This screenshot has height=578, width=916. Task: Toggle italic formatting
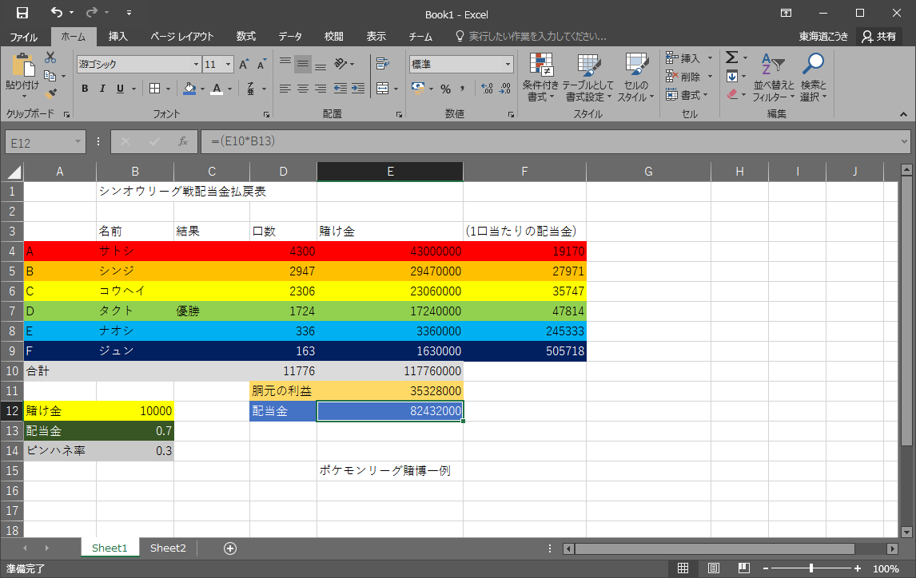[x=102, y=89]
